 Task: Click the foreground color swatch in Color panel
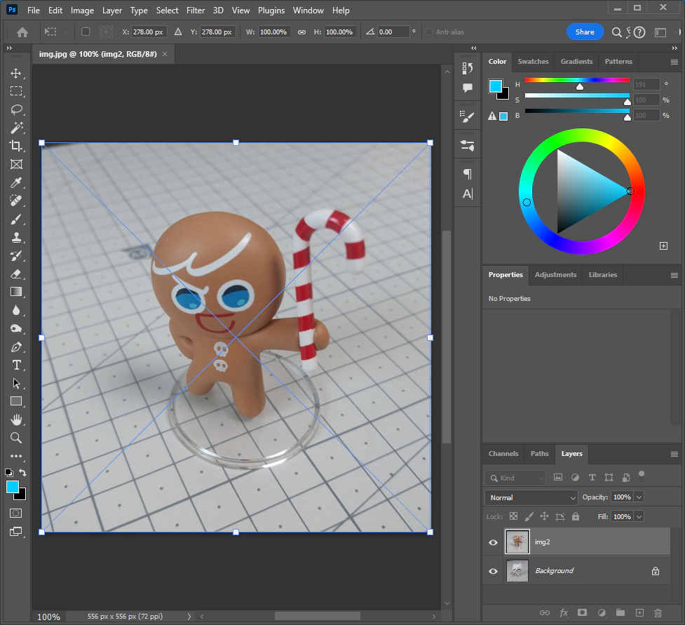[x=496, y=86]
